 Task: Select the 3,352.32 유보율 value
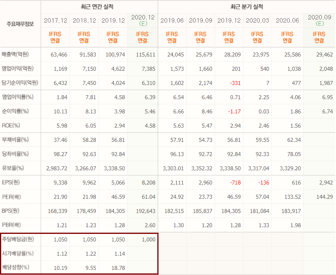point(202,168)
